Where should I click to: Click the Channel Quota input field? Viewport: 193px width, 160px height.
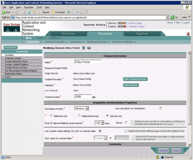point(83,97)
